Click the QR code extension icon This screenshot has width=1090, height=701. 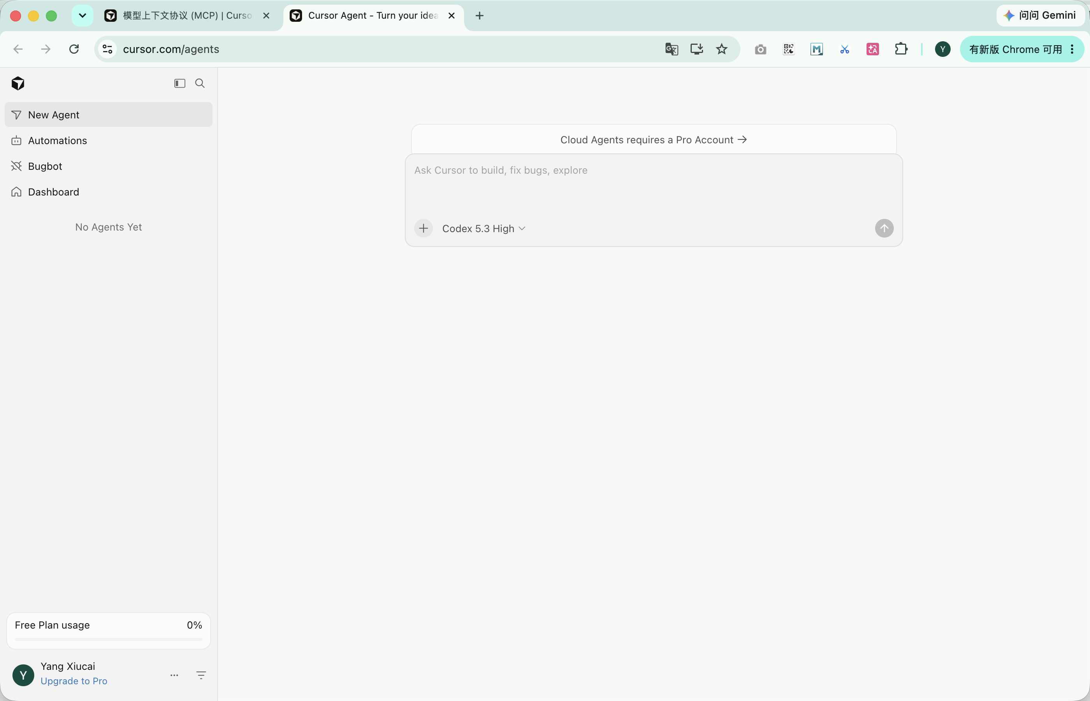(789, 49)
